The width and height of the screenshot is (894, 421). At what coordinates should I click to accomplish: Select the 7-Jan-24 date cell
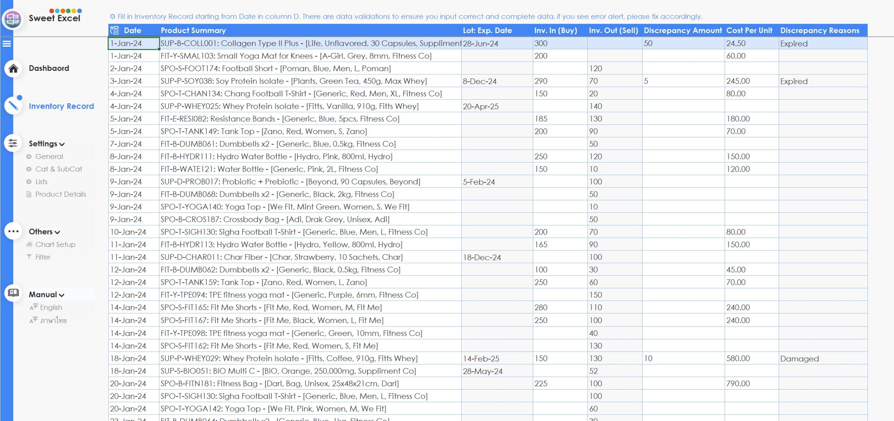click(x=134, y=144)
